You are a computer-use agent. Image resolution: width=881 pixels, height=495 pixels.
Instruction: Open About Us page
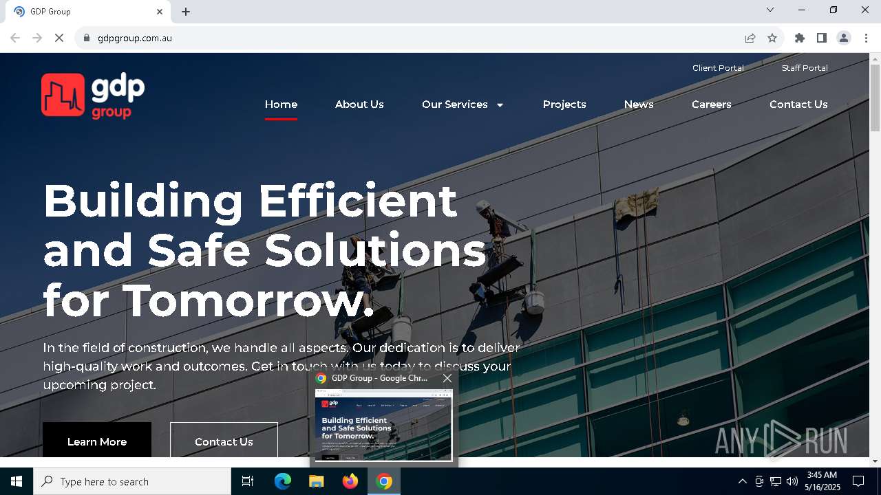[x=359, y=104]
